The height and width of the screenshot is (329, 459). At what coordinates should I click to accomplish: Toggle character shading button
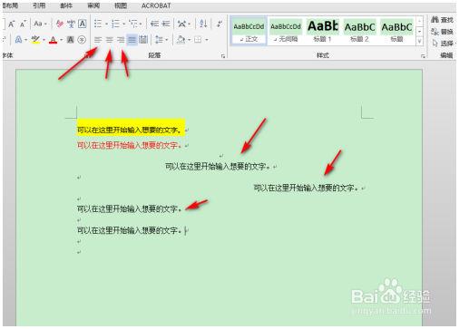(70, 40)
